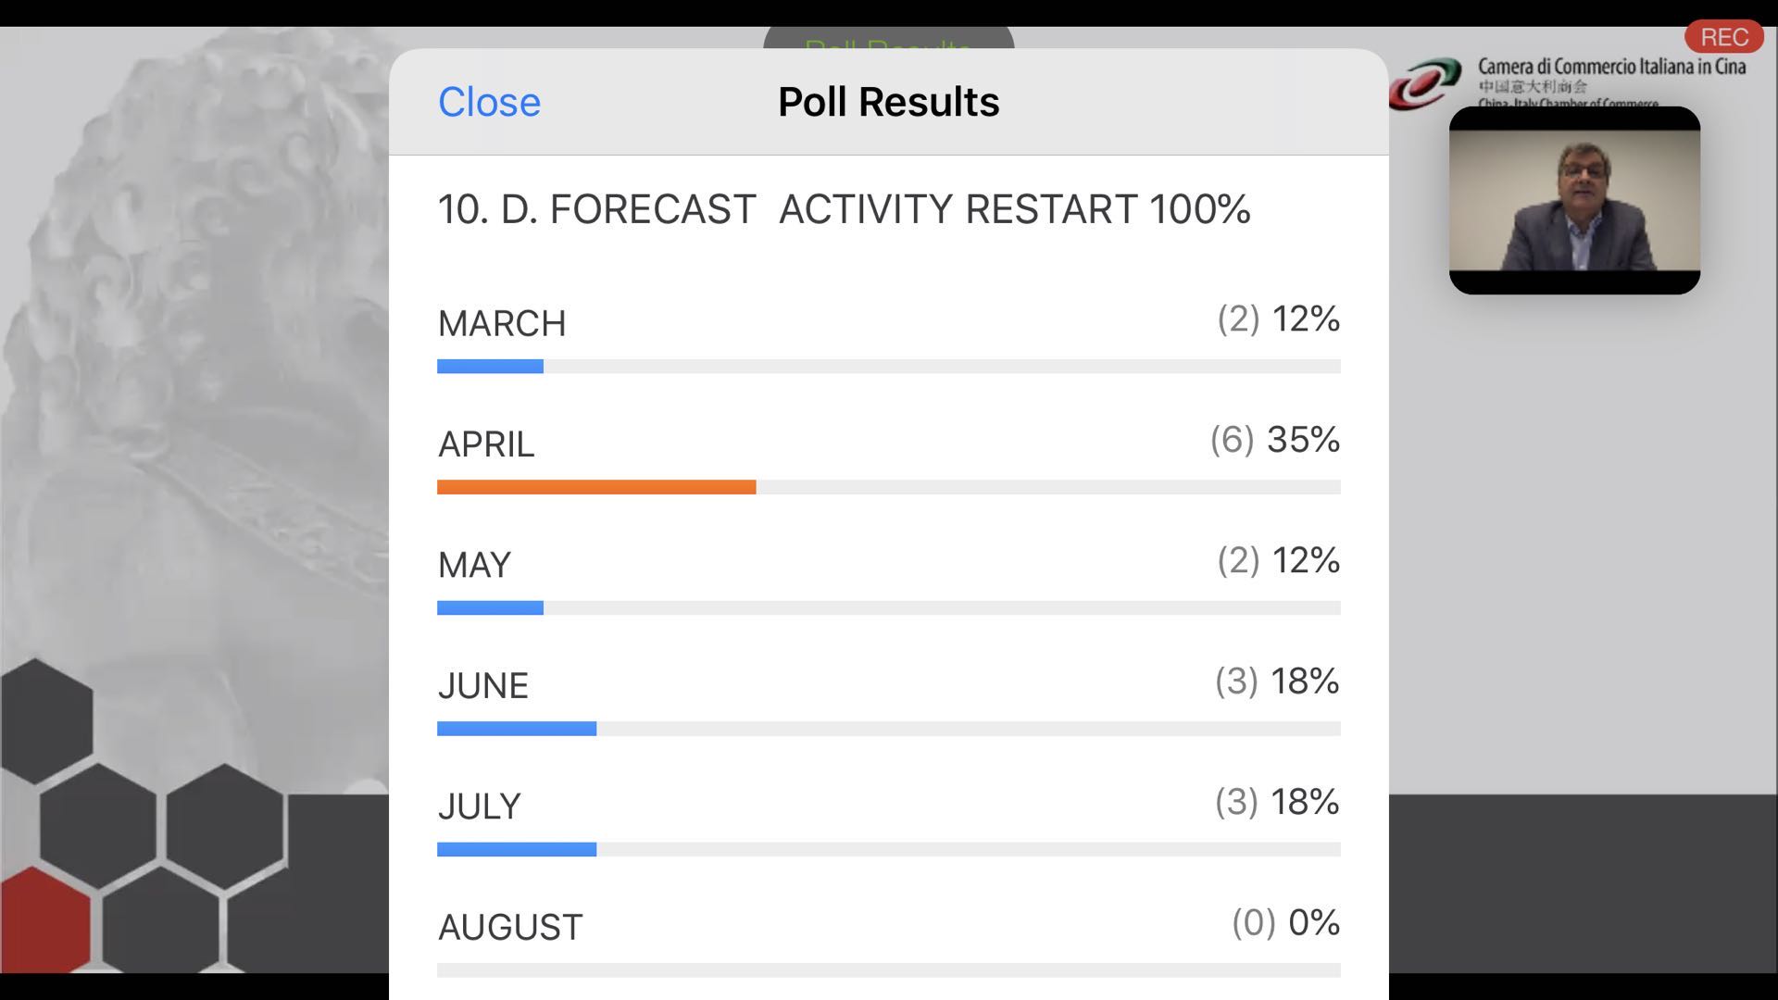The width and height of the screenshot is (1778, 1000).
Task: Click the blue JUNE result bar
Action: (517, 729)
